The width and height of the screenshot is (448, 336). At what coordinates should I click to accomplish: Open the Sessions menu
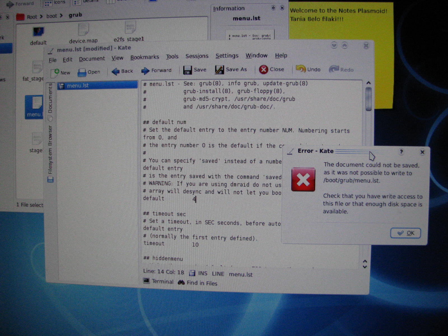tap(197, 56)
